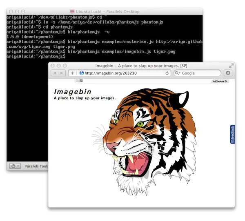The width and height of the screenshot is (245, 221).
Task: Open the AdChoices link
Action: tap(220, 81)
